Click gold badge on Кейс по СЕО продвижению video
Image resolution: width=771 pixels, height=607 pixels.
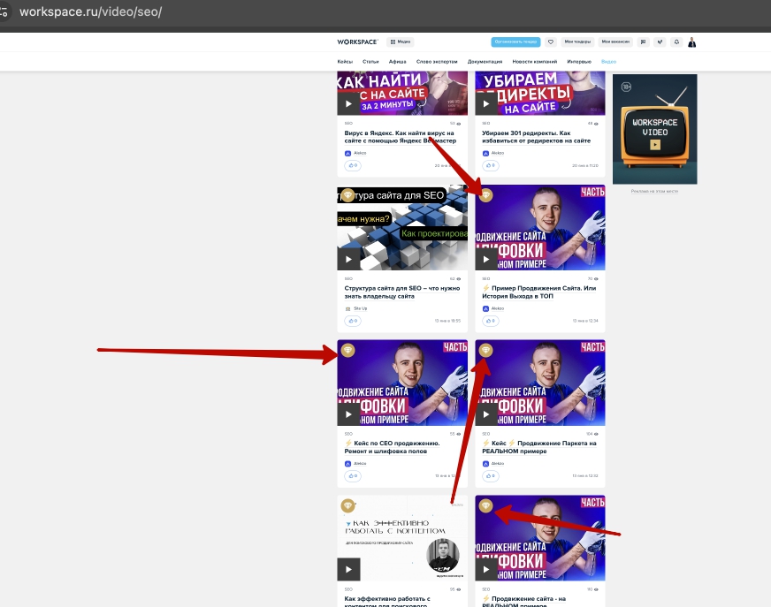click(x=347, y=352)
